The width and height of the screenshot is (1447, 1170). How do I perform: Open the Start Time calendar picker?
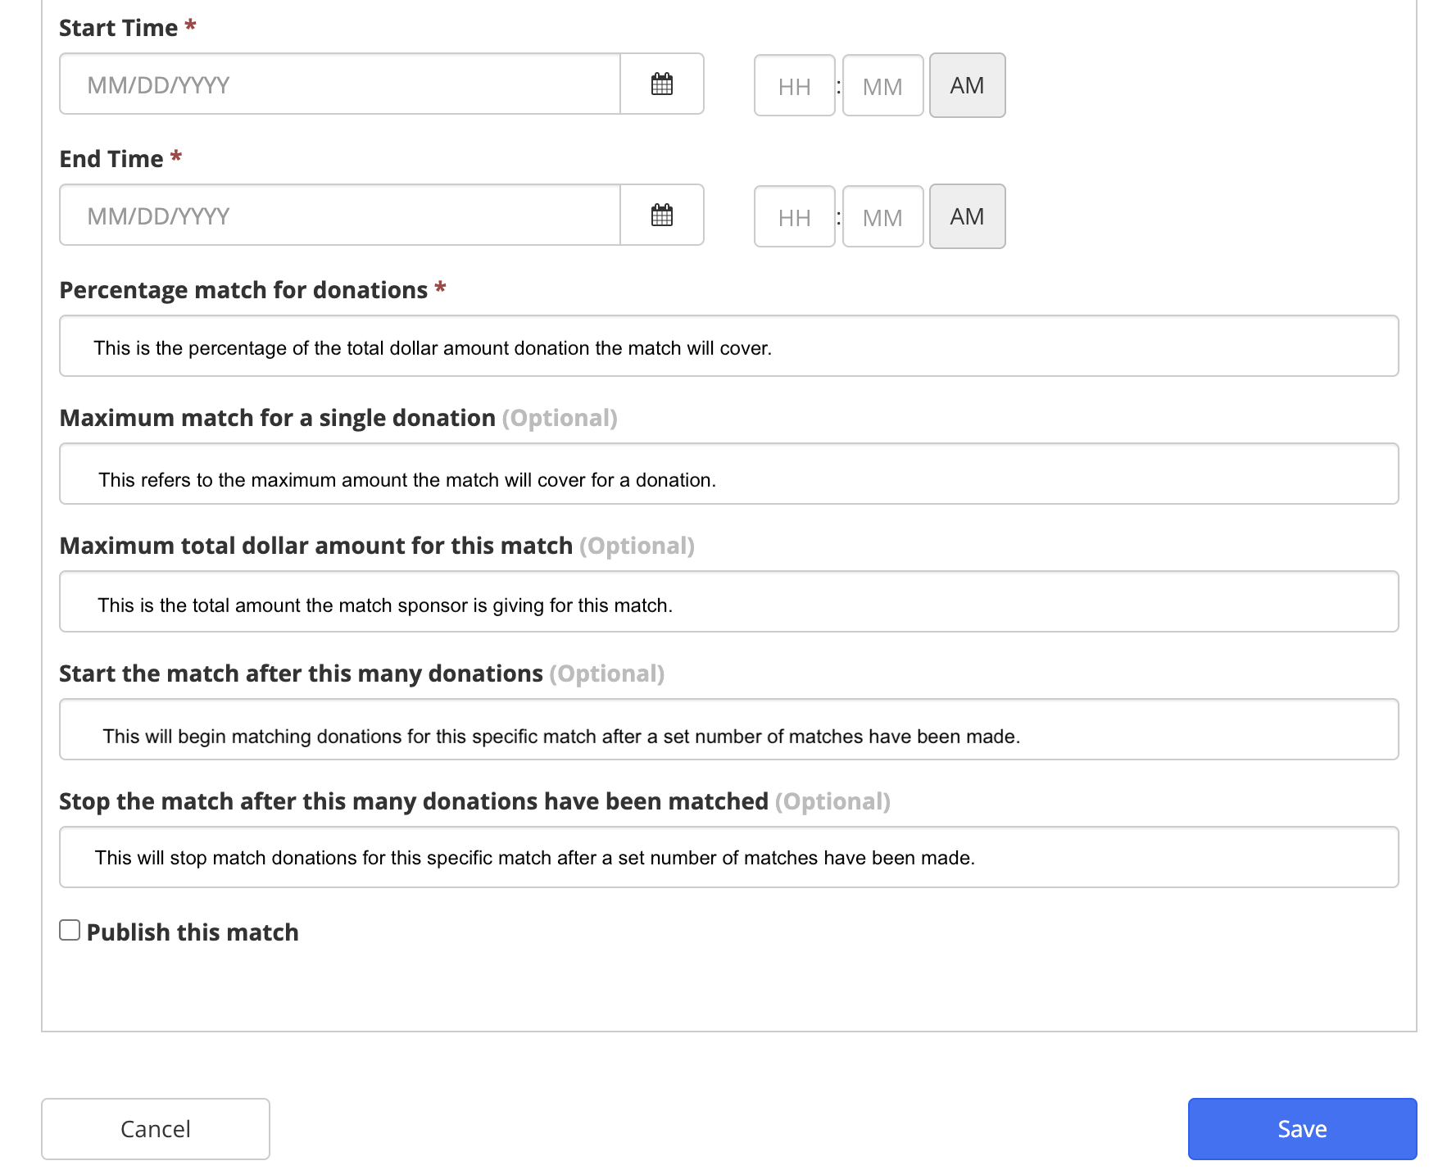[x=662, y=84]
